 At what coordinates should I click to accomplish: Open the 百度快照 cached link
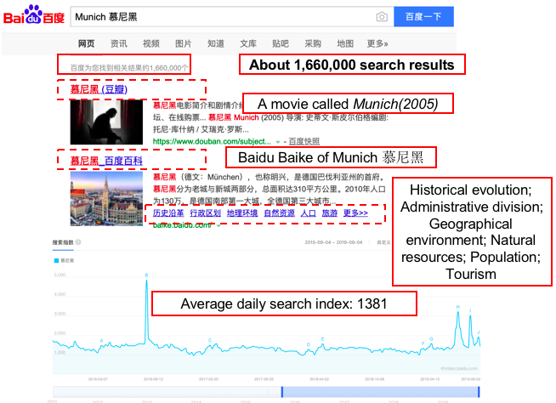pos(304,141)
